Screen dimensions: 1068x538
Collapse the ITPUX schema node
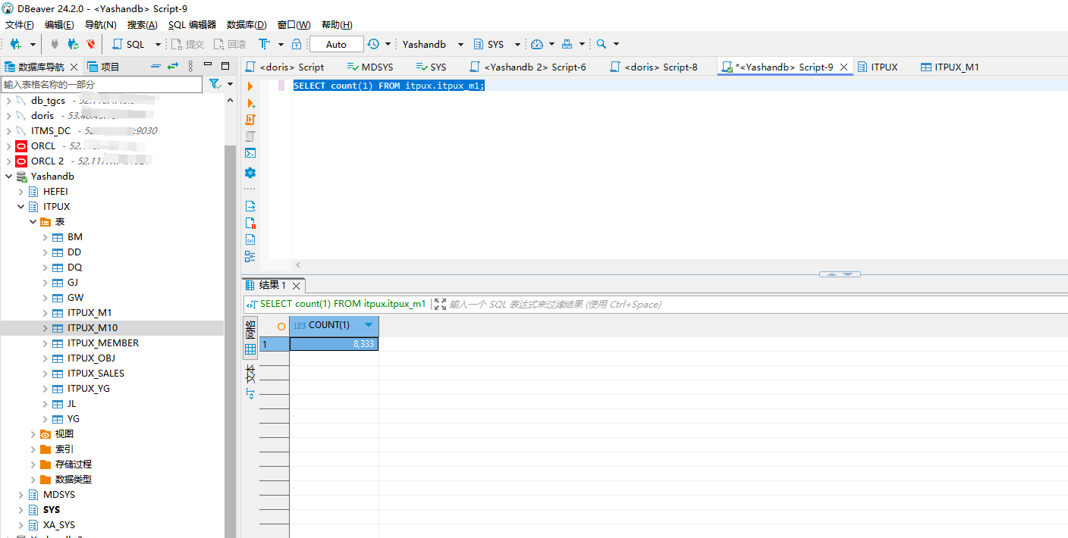click(20, 207)
